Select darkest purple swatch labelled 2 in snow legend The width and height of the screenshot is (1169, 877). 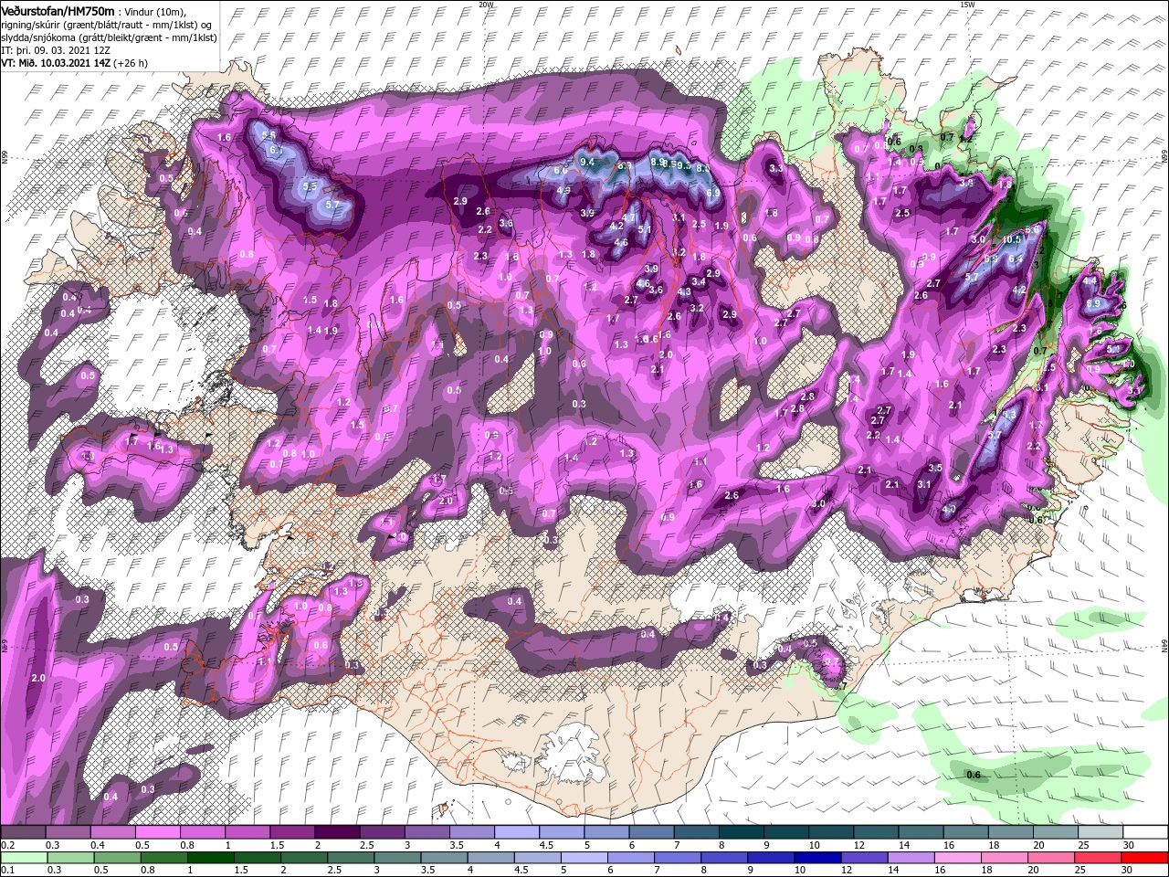click(337, 832)
